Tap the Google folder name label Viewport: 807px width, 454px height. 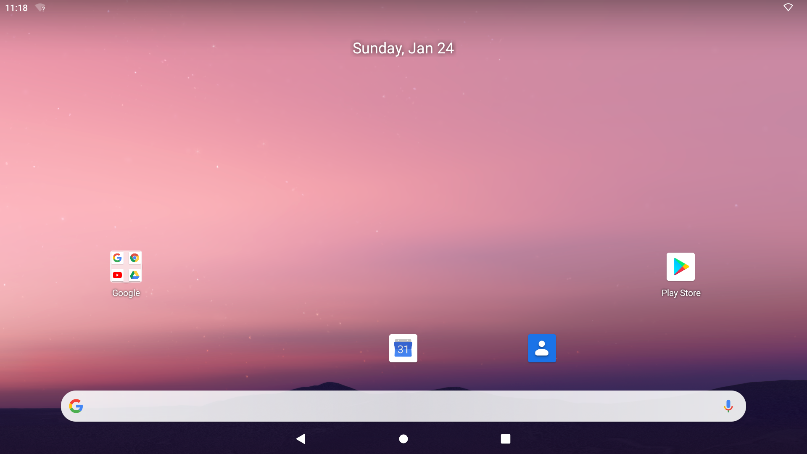126,293
